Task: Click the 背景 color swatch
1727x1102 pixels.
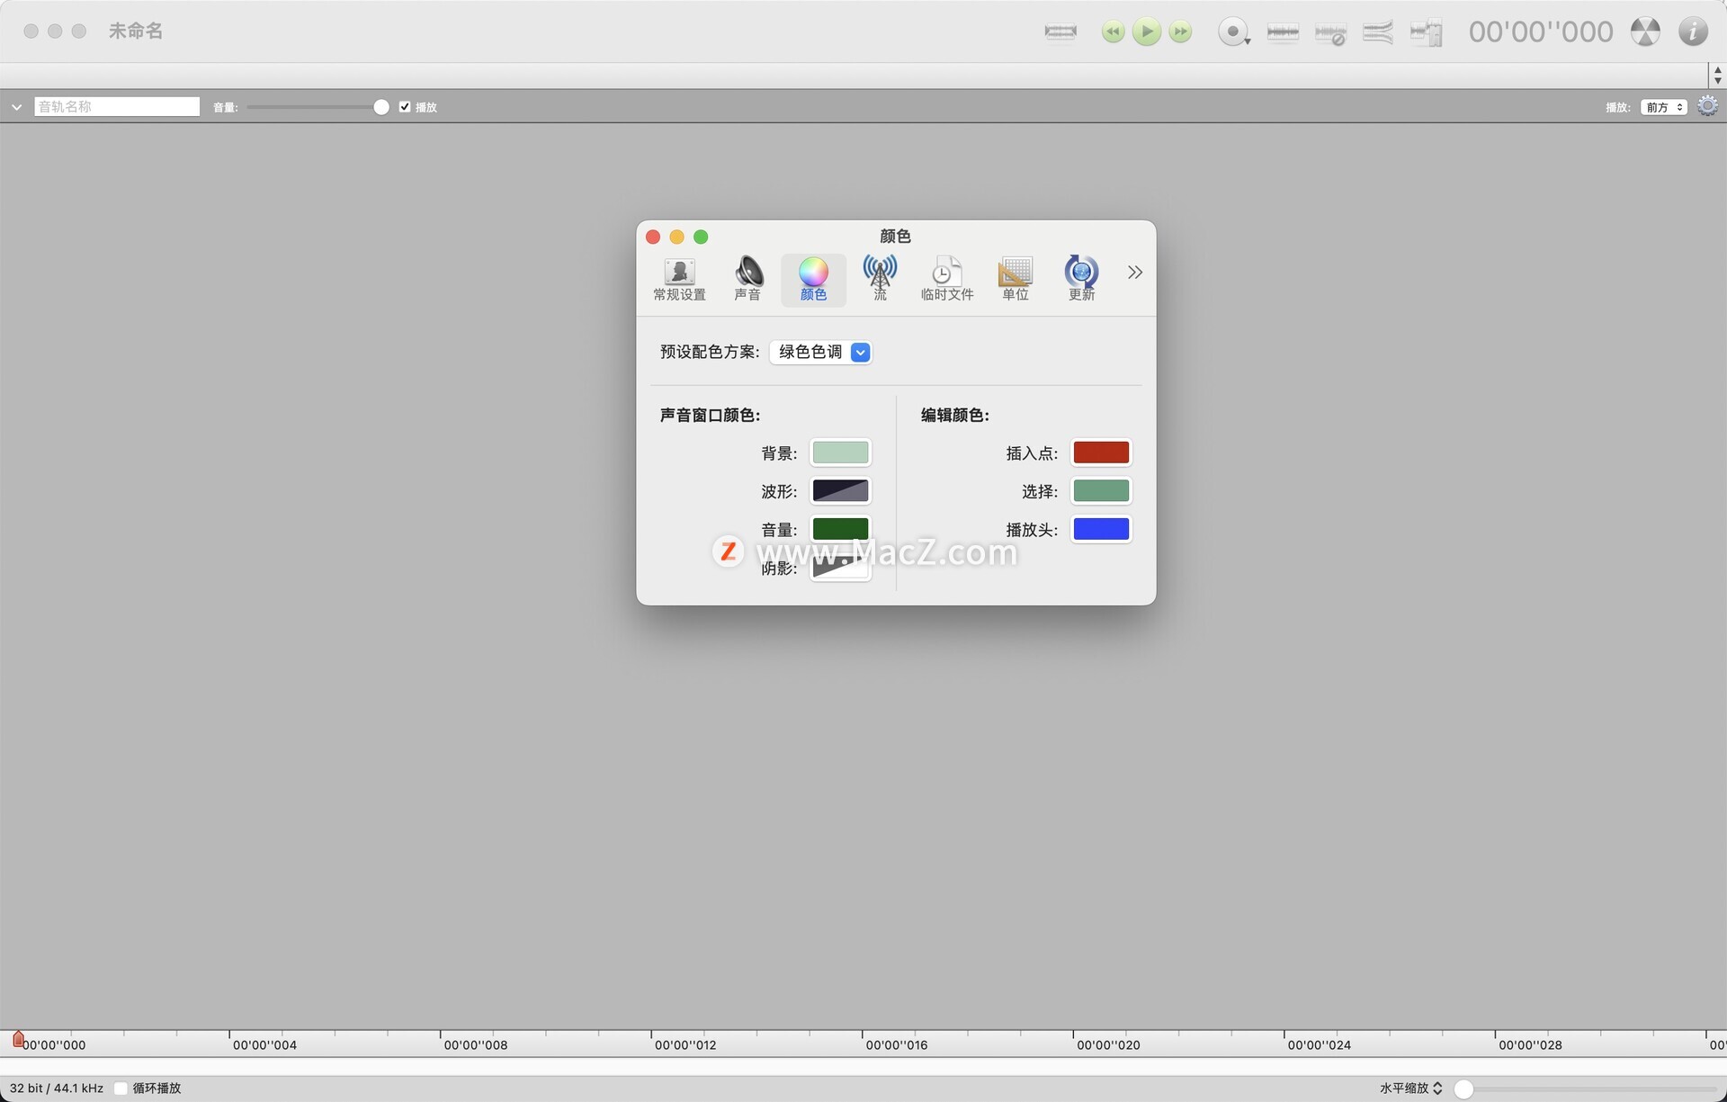Action: tap(840, 452)
